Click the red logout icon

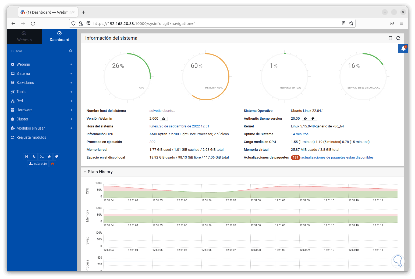53,164
